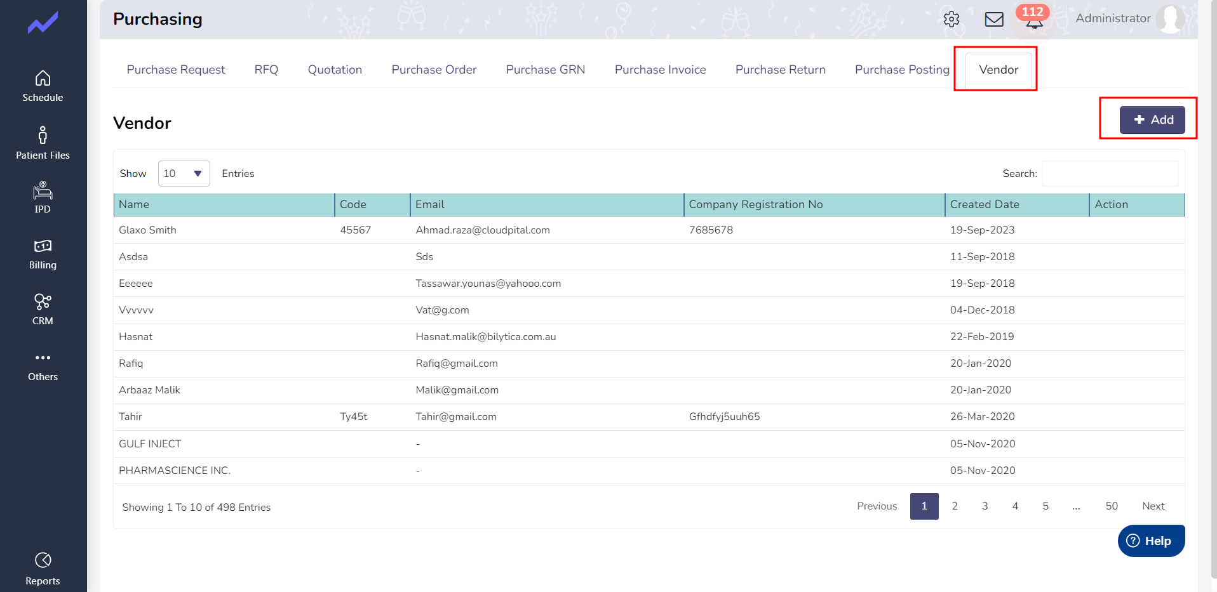This screenshot has height=592, width=1217.
Task: Open the messages envelope icon
Action: (x=994, y=19)
